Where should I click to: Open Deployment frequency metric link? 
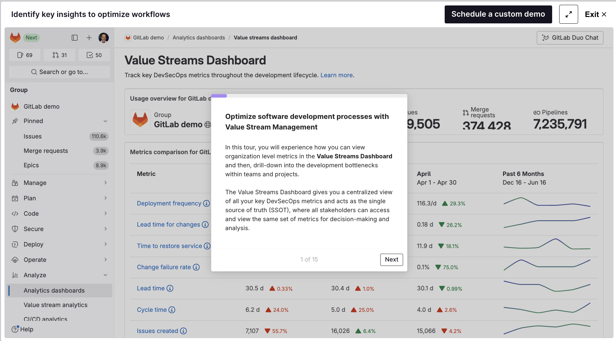click(169, 203)
